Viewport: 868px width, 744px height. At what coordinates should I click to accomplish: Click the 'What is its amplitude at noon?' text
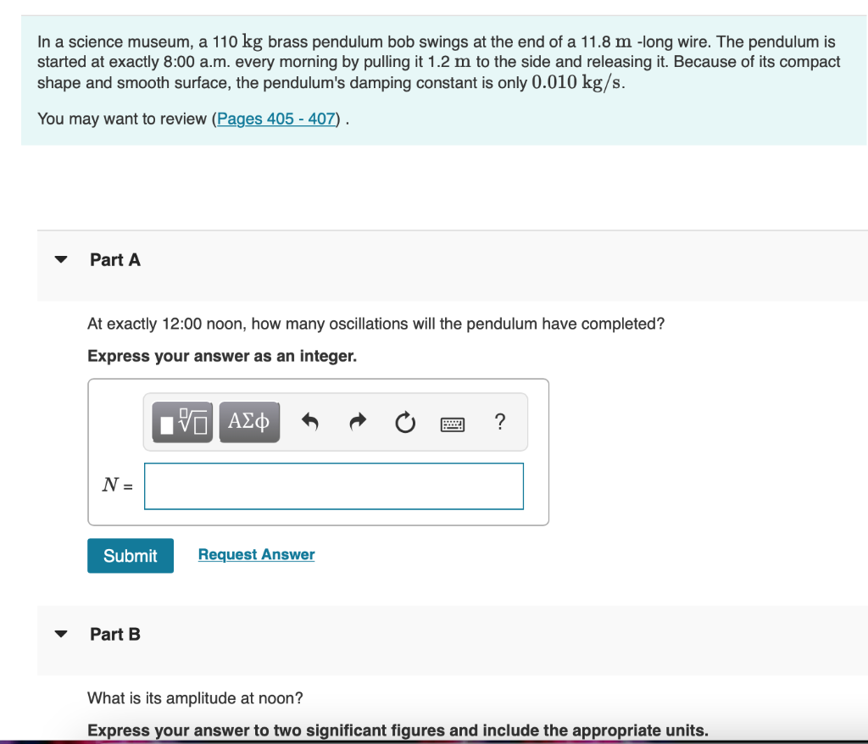[196, 697]
